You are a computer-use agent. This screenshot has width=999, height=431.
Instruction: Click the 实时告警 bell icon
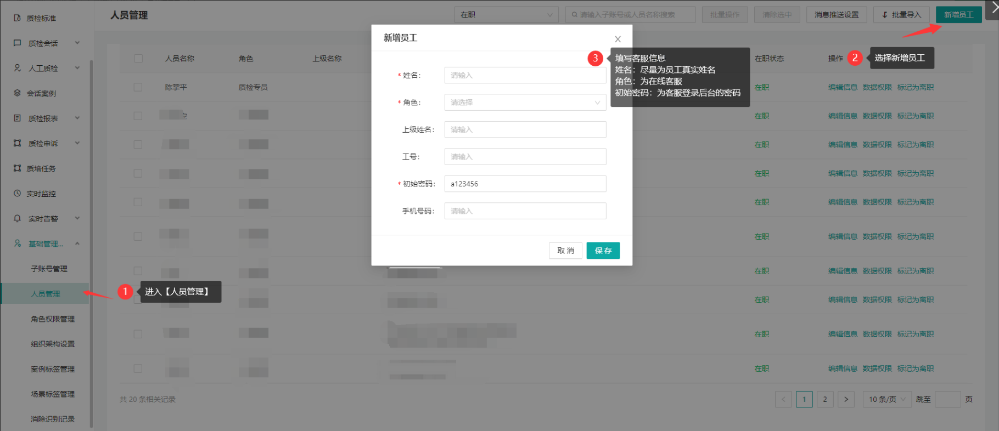[x=17, y=218]
